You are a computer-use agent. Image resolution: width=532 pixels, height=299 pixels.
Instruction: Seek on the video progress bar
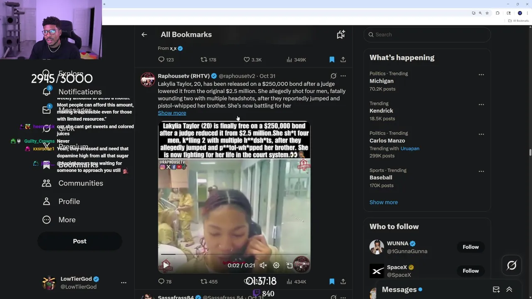click(x=234, y=254)
